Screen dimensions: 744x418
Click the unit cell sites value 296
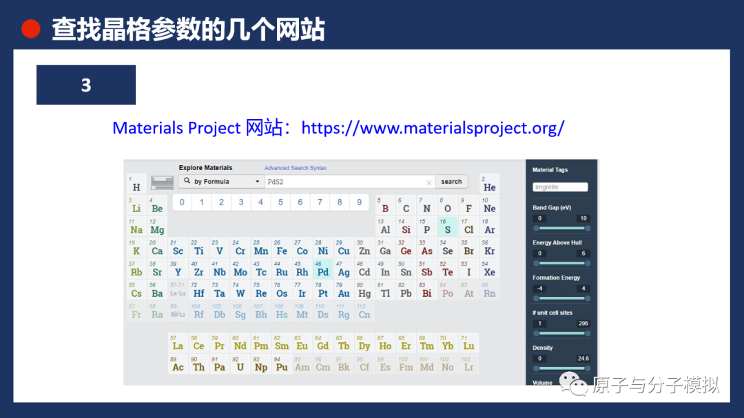[583, 324]
